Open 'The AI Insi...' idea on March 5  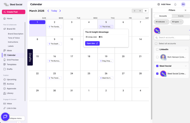pyautogui.click(x=106, y=27)
